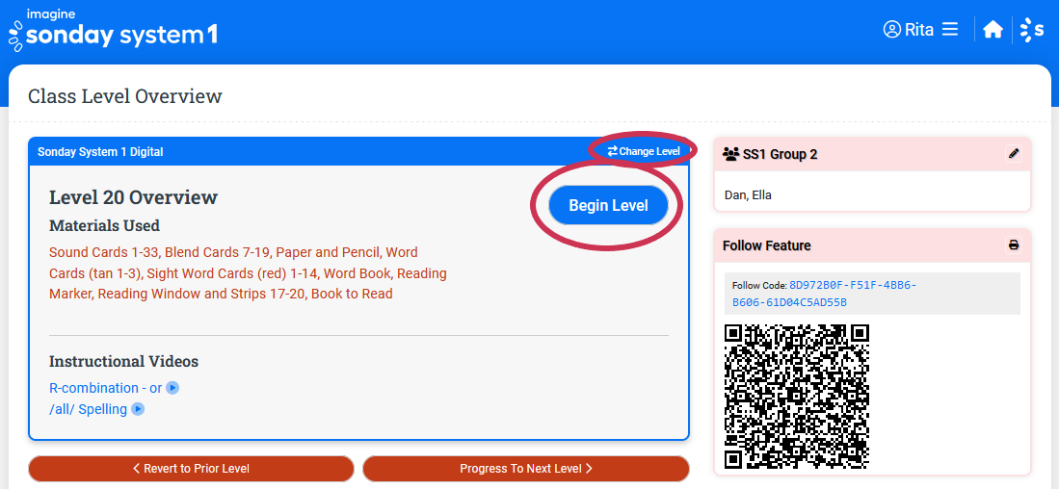Open the Rita user menu

click(x=920, y=30)
